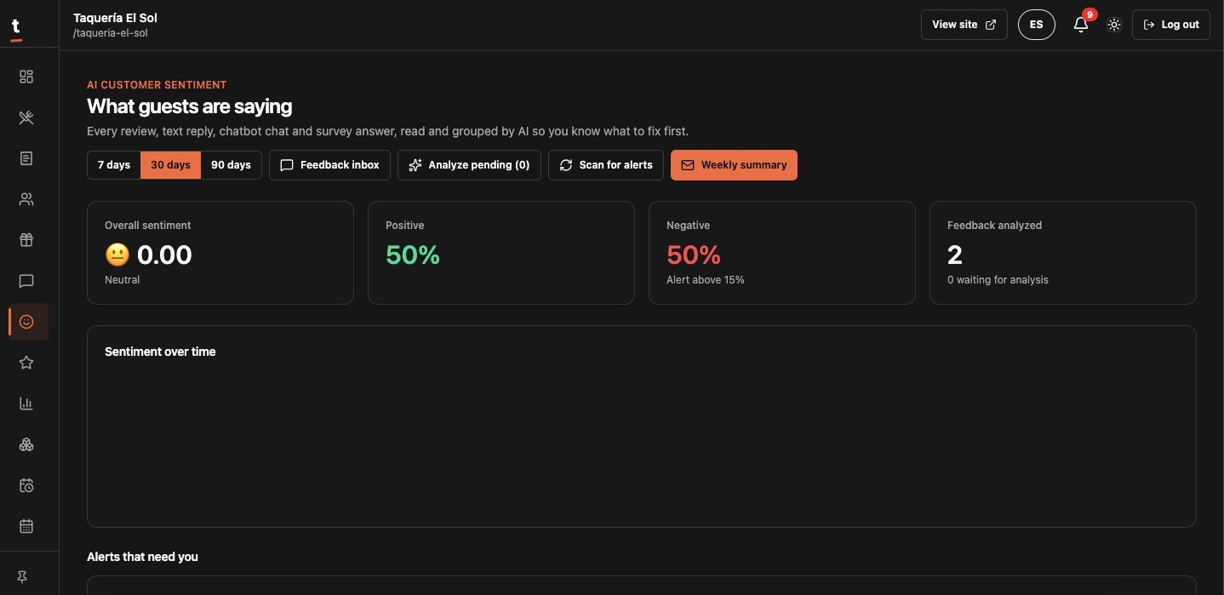Image resolution: width=1224 pixels, height=595 pixels.
Task: Click the '/taqueria-el-sol' slug text
Action: (111, 33)
